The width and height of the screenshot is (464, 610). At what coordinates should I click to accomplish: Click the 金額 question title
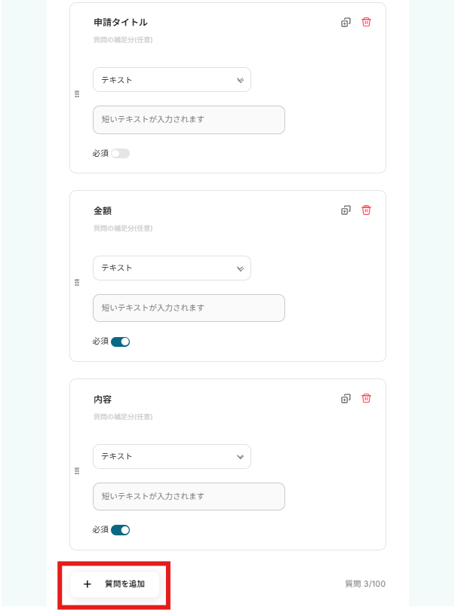[103, 211]
